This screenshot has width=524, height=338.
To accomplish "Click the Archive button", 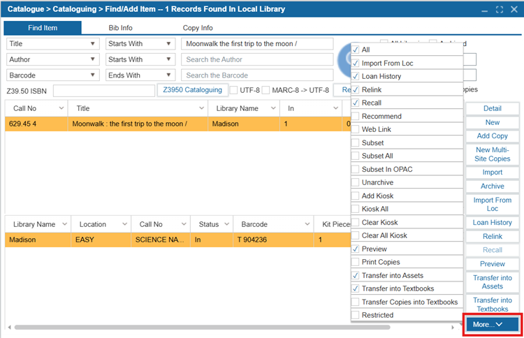I will point(493,186).
